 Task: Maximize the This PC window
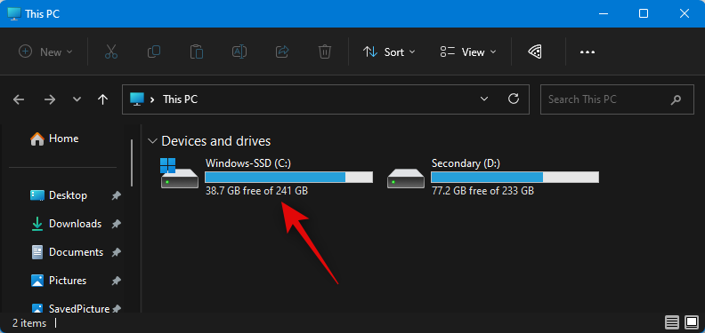[644, 13]
